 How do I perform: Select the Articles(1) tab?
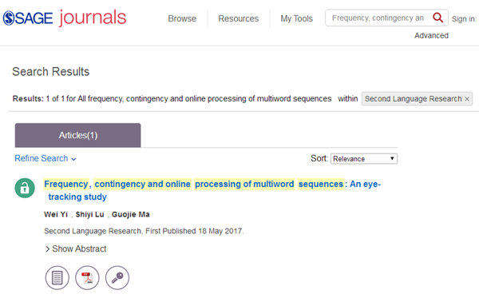[78, 135]
